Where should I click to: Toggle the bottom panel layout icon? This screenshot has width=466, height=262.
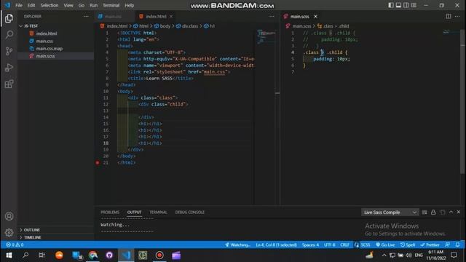pos(398,5)
